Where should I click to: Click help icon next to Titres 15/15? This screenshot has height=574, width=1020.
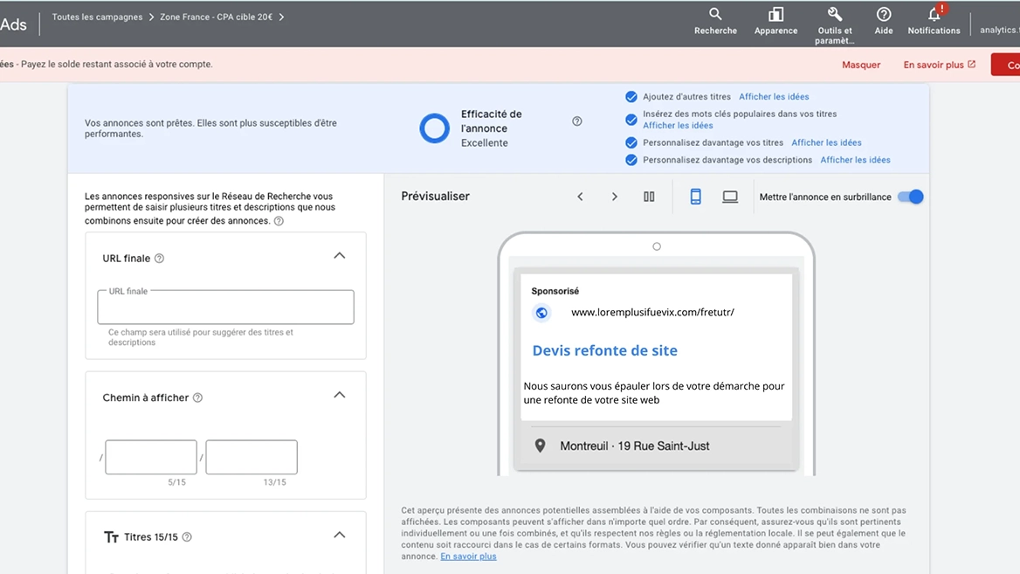pos(187,537)
